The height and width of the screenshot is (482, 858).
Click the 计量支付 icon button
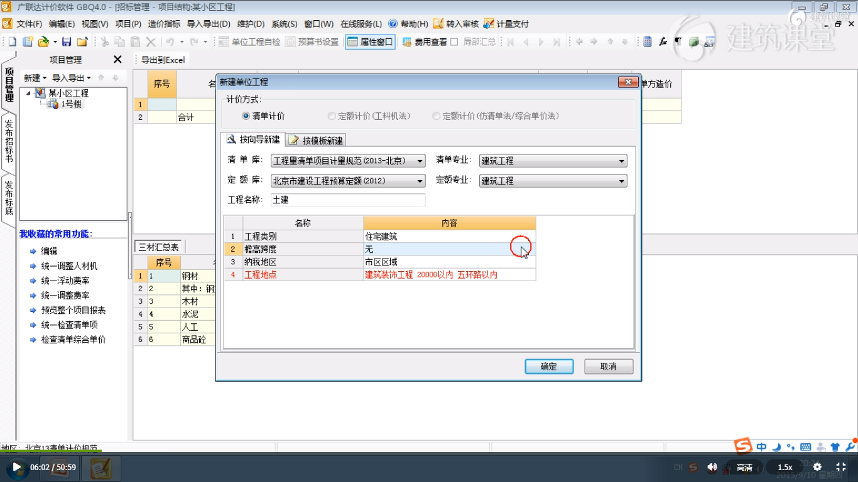pyautogui.click(x=506, y=24)
